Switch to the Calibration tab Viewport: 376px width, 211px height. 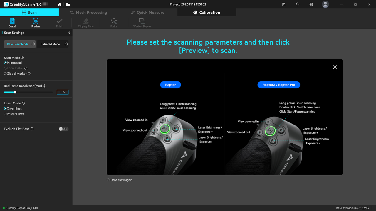(x=207, y=13)
